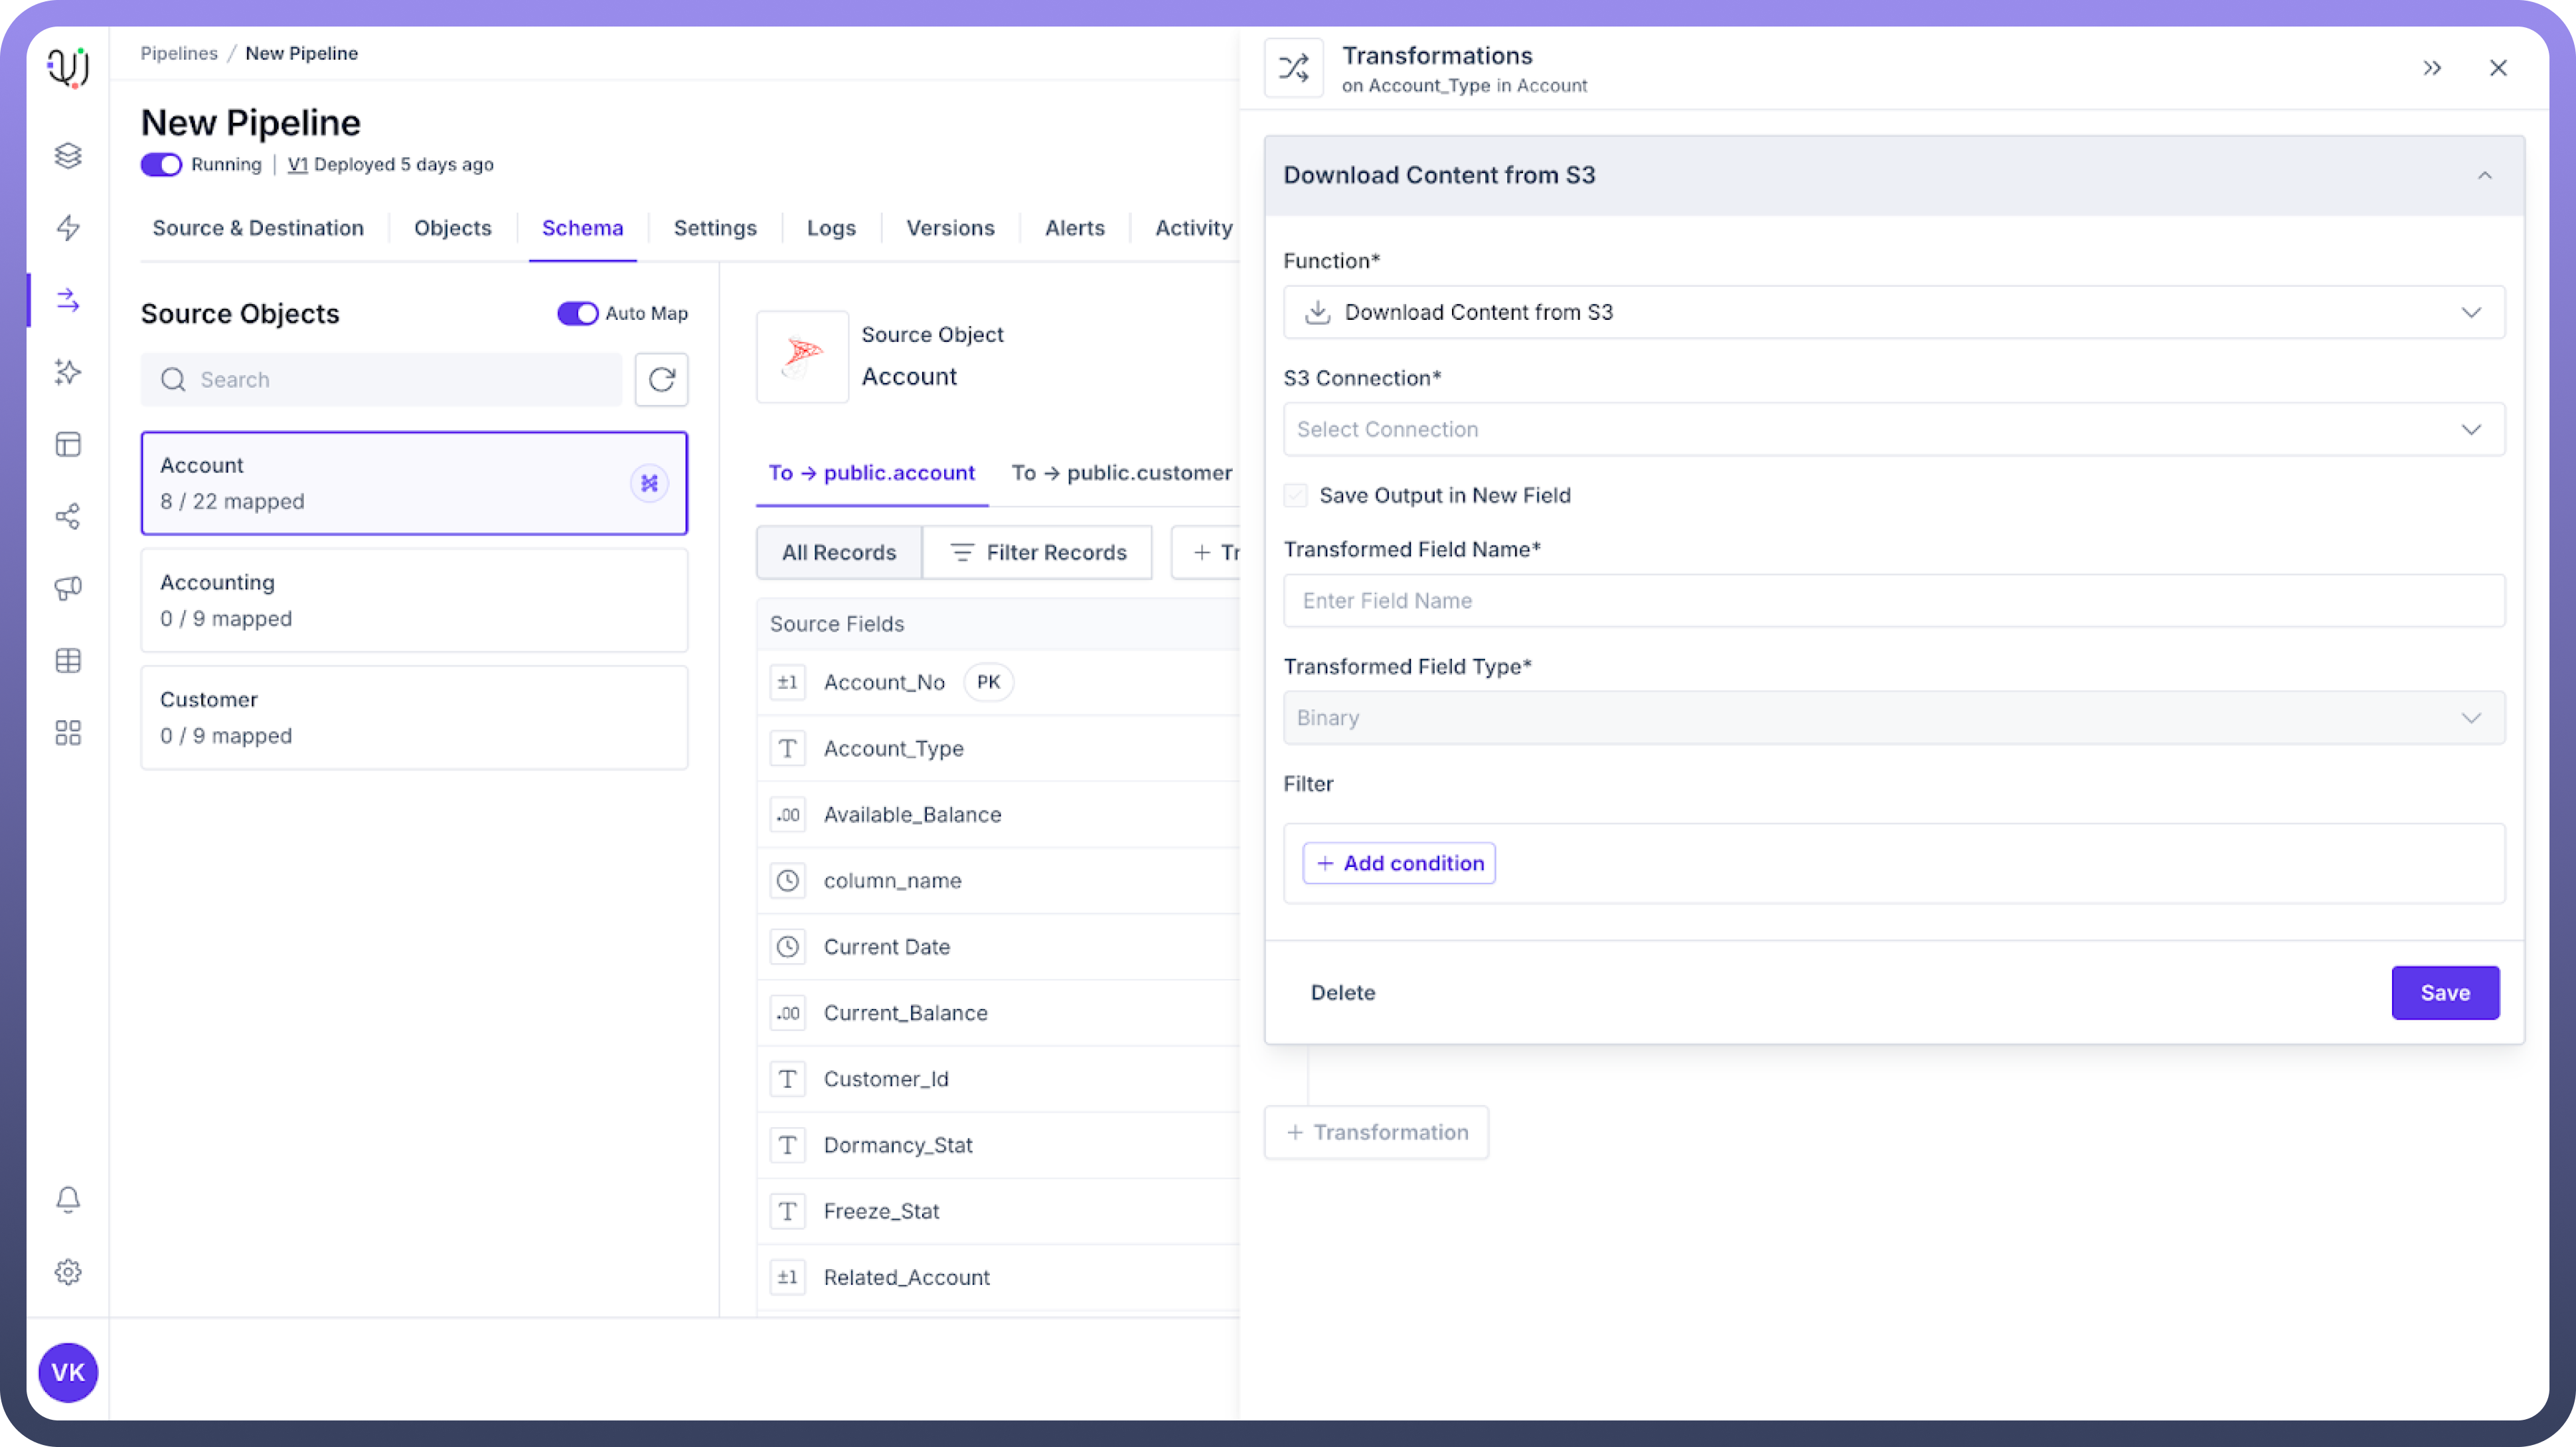Click Add condition button
This screenshot has width=2576, height=1447.
pos(1399,863)
